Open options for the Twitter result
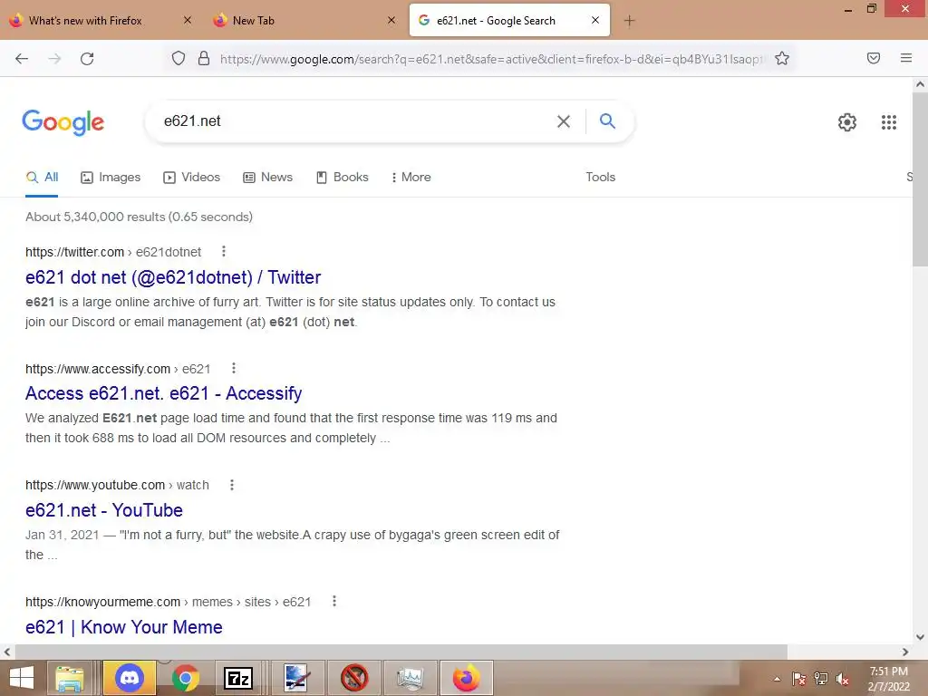The height and width of the screenshot is (696, 928). pyautogui.click(x=224, y=252)
